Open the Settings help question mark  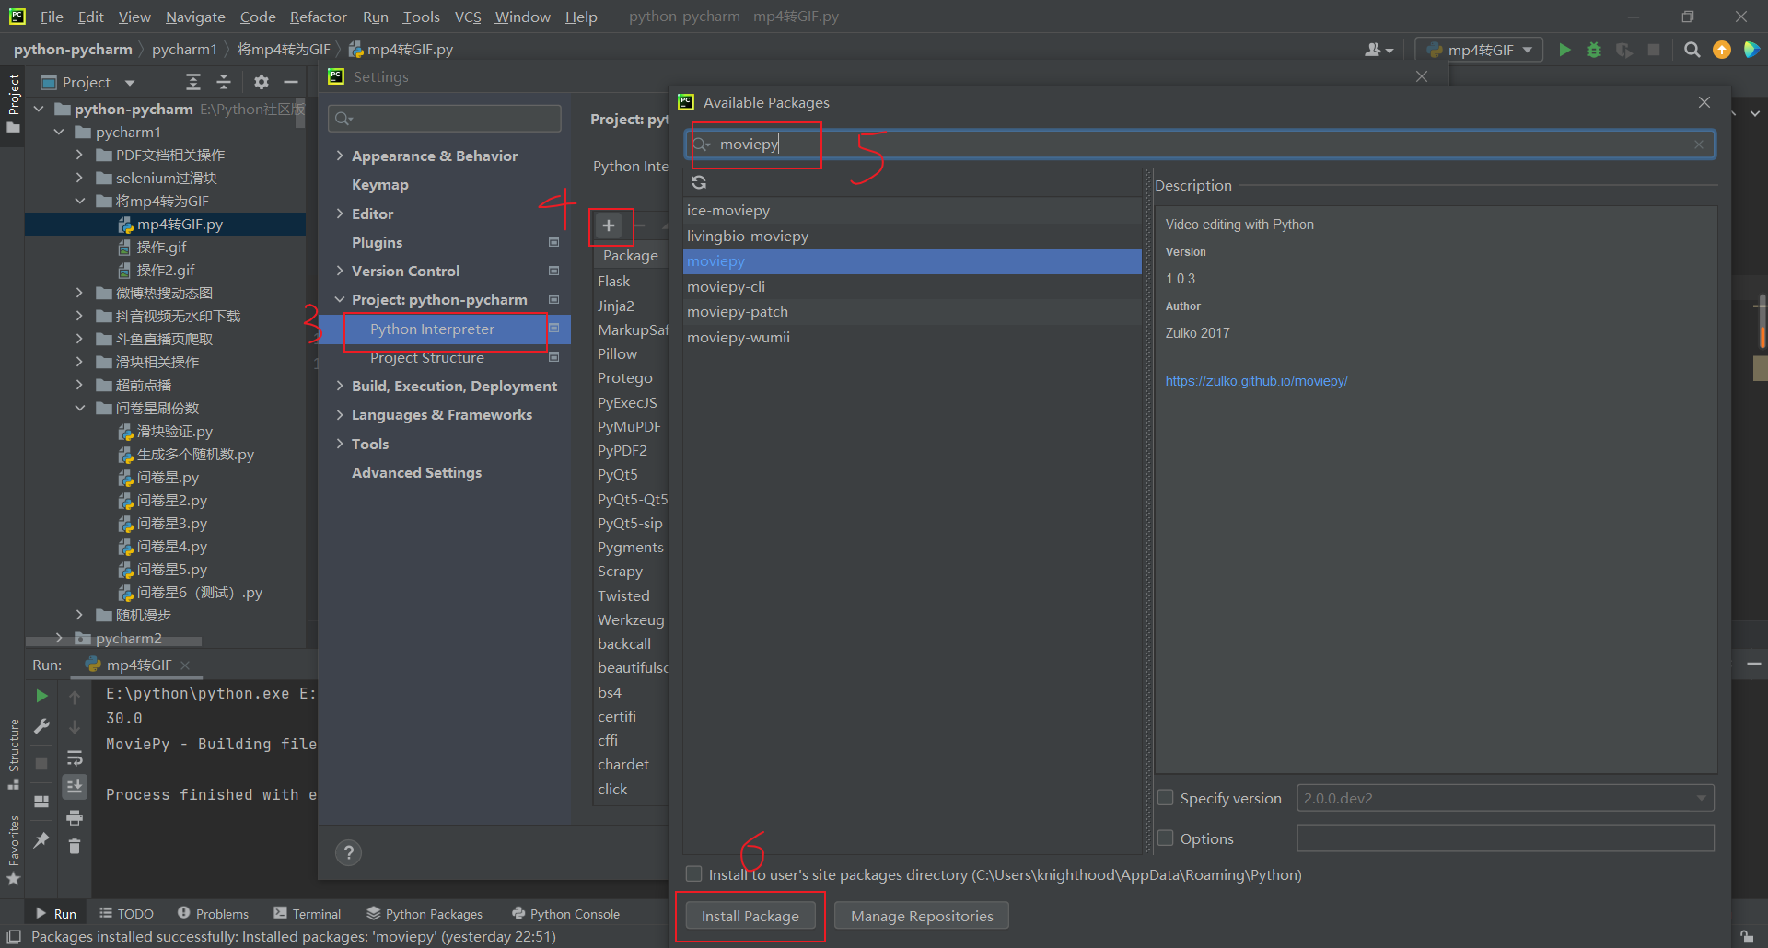click(348, 852)
